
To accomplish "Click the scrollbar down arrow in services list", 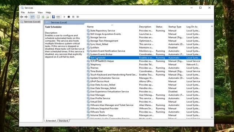I will click(212, 117).
